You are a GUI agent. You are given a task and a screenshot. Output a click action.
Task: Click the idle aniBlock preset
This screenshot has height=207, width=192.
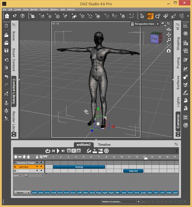[117, 193]
